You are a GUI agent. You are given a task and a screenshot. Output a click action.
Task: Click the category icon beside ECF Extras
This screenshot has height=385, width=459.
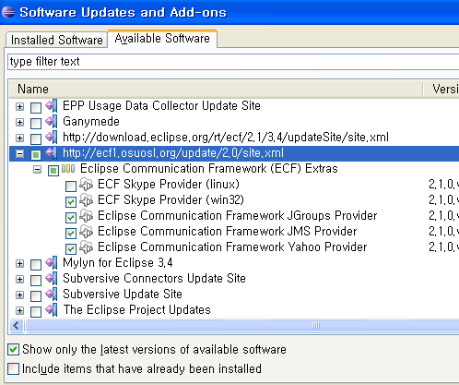pyautogui.click(x=68, y=169)
